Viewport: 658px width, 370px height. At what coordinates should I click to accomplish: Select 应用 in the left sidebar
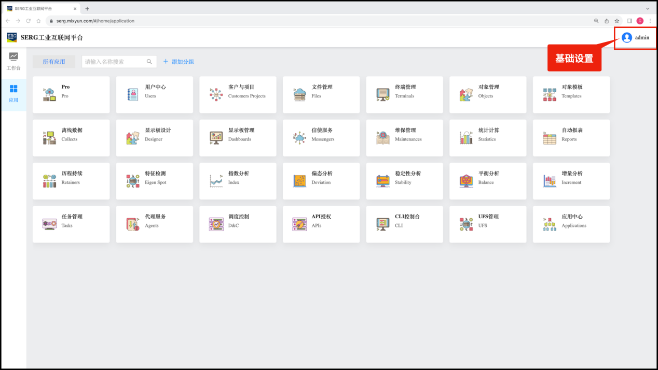pos(13,93)
